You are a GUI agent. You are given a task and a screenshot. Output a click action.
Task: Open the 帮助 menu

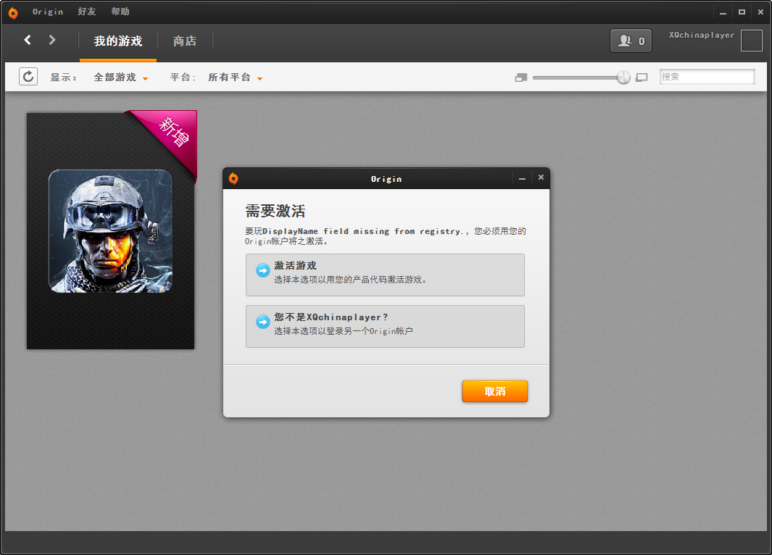120,12
